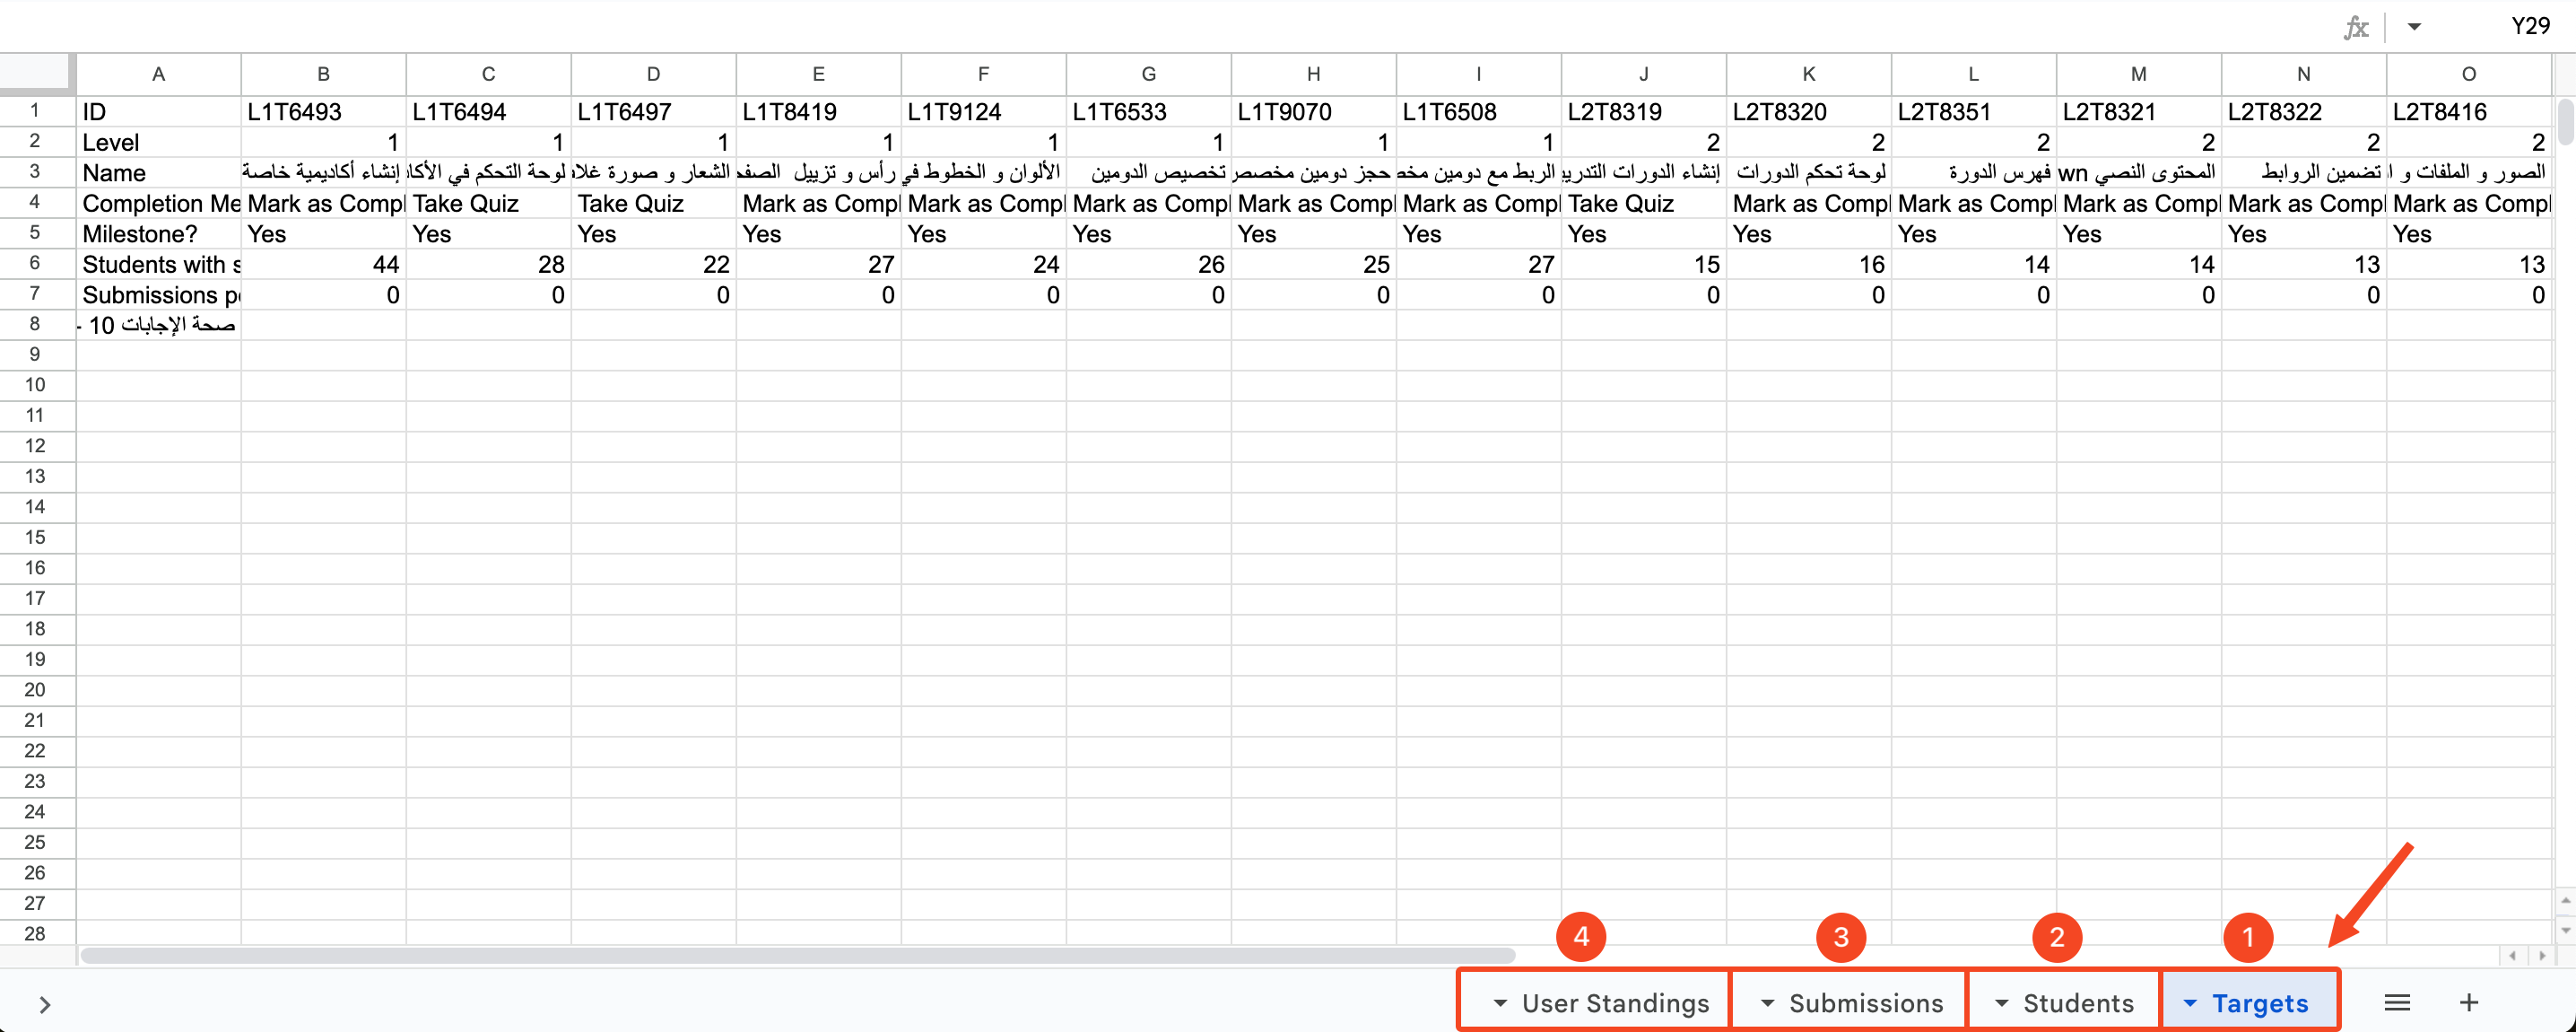Switch to the Targets sheet tab

coord(2250,1003)
